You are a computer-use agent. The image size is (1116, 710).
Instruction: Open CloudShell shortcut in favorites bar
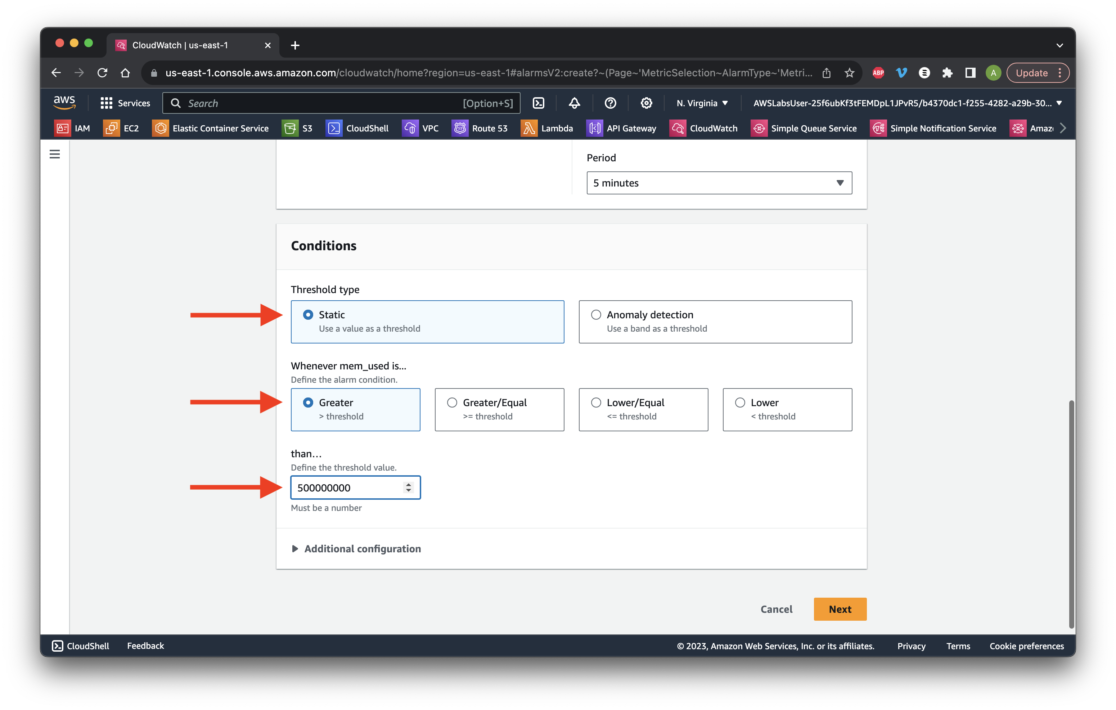[x=357, y=129]
